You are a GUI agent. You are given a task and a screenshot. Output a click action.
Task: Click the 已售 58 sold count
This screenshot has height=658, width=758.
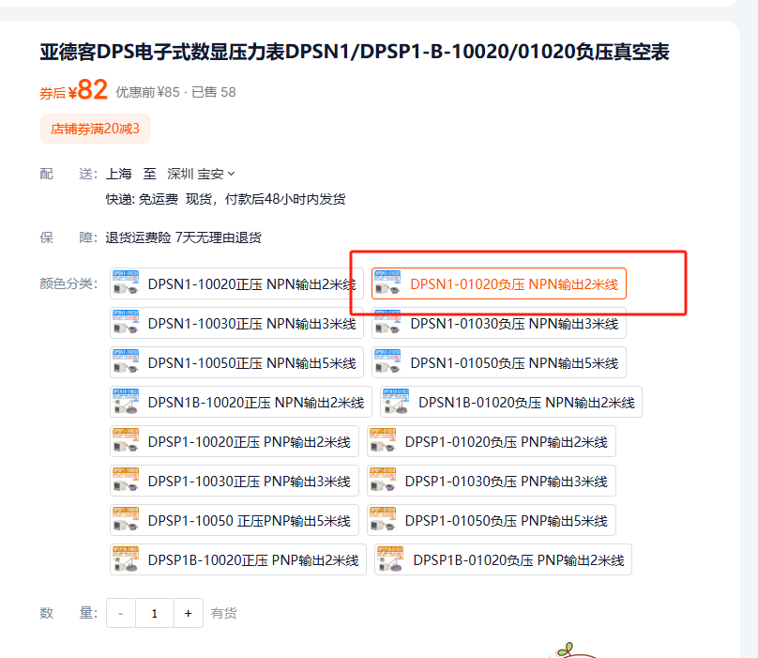pyautogui.click(x=214, y=92)
